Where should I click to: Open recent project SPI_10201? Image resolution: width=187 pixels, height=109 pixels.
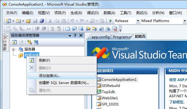coord(110,104)
